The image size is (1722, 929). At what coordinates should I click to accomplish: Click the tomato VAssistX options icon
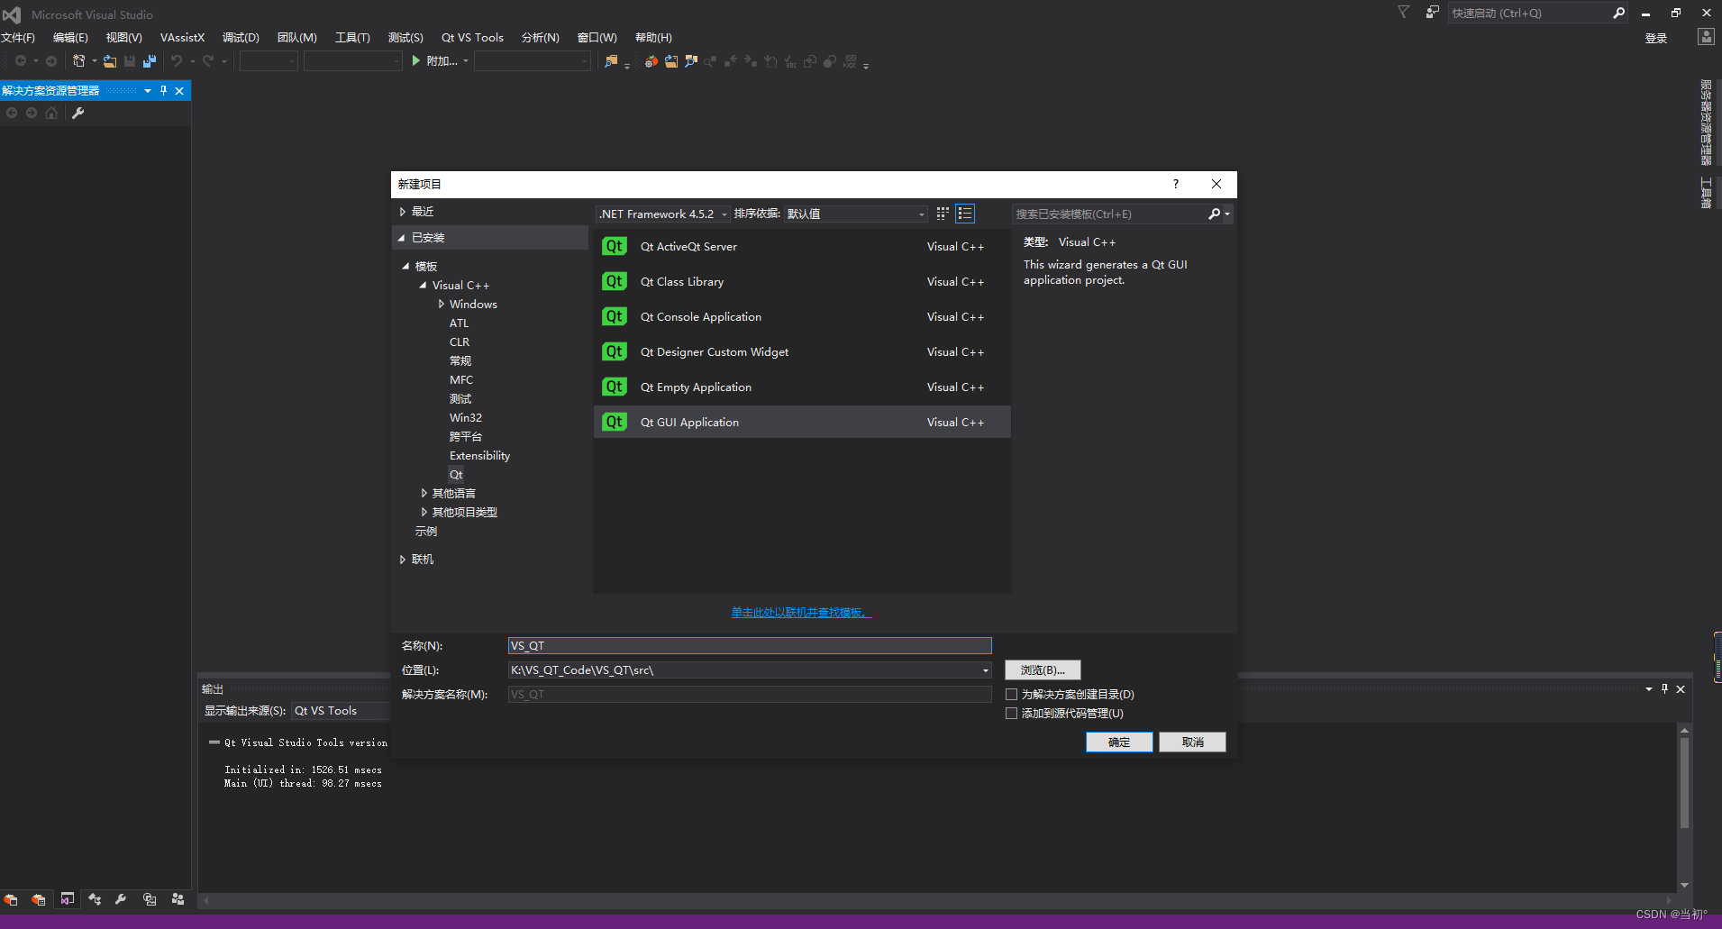[651, 61]
